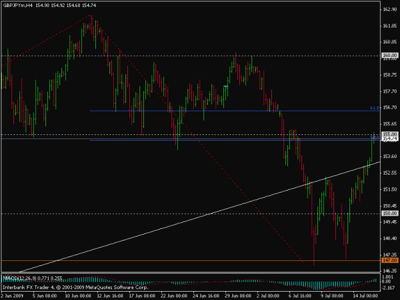Image resolution: width=400 pixels, height=300 pixels.
Task: Click the 14 Jul 00:00 time label
Action: click(365, 296)
